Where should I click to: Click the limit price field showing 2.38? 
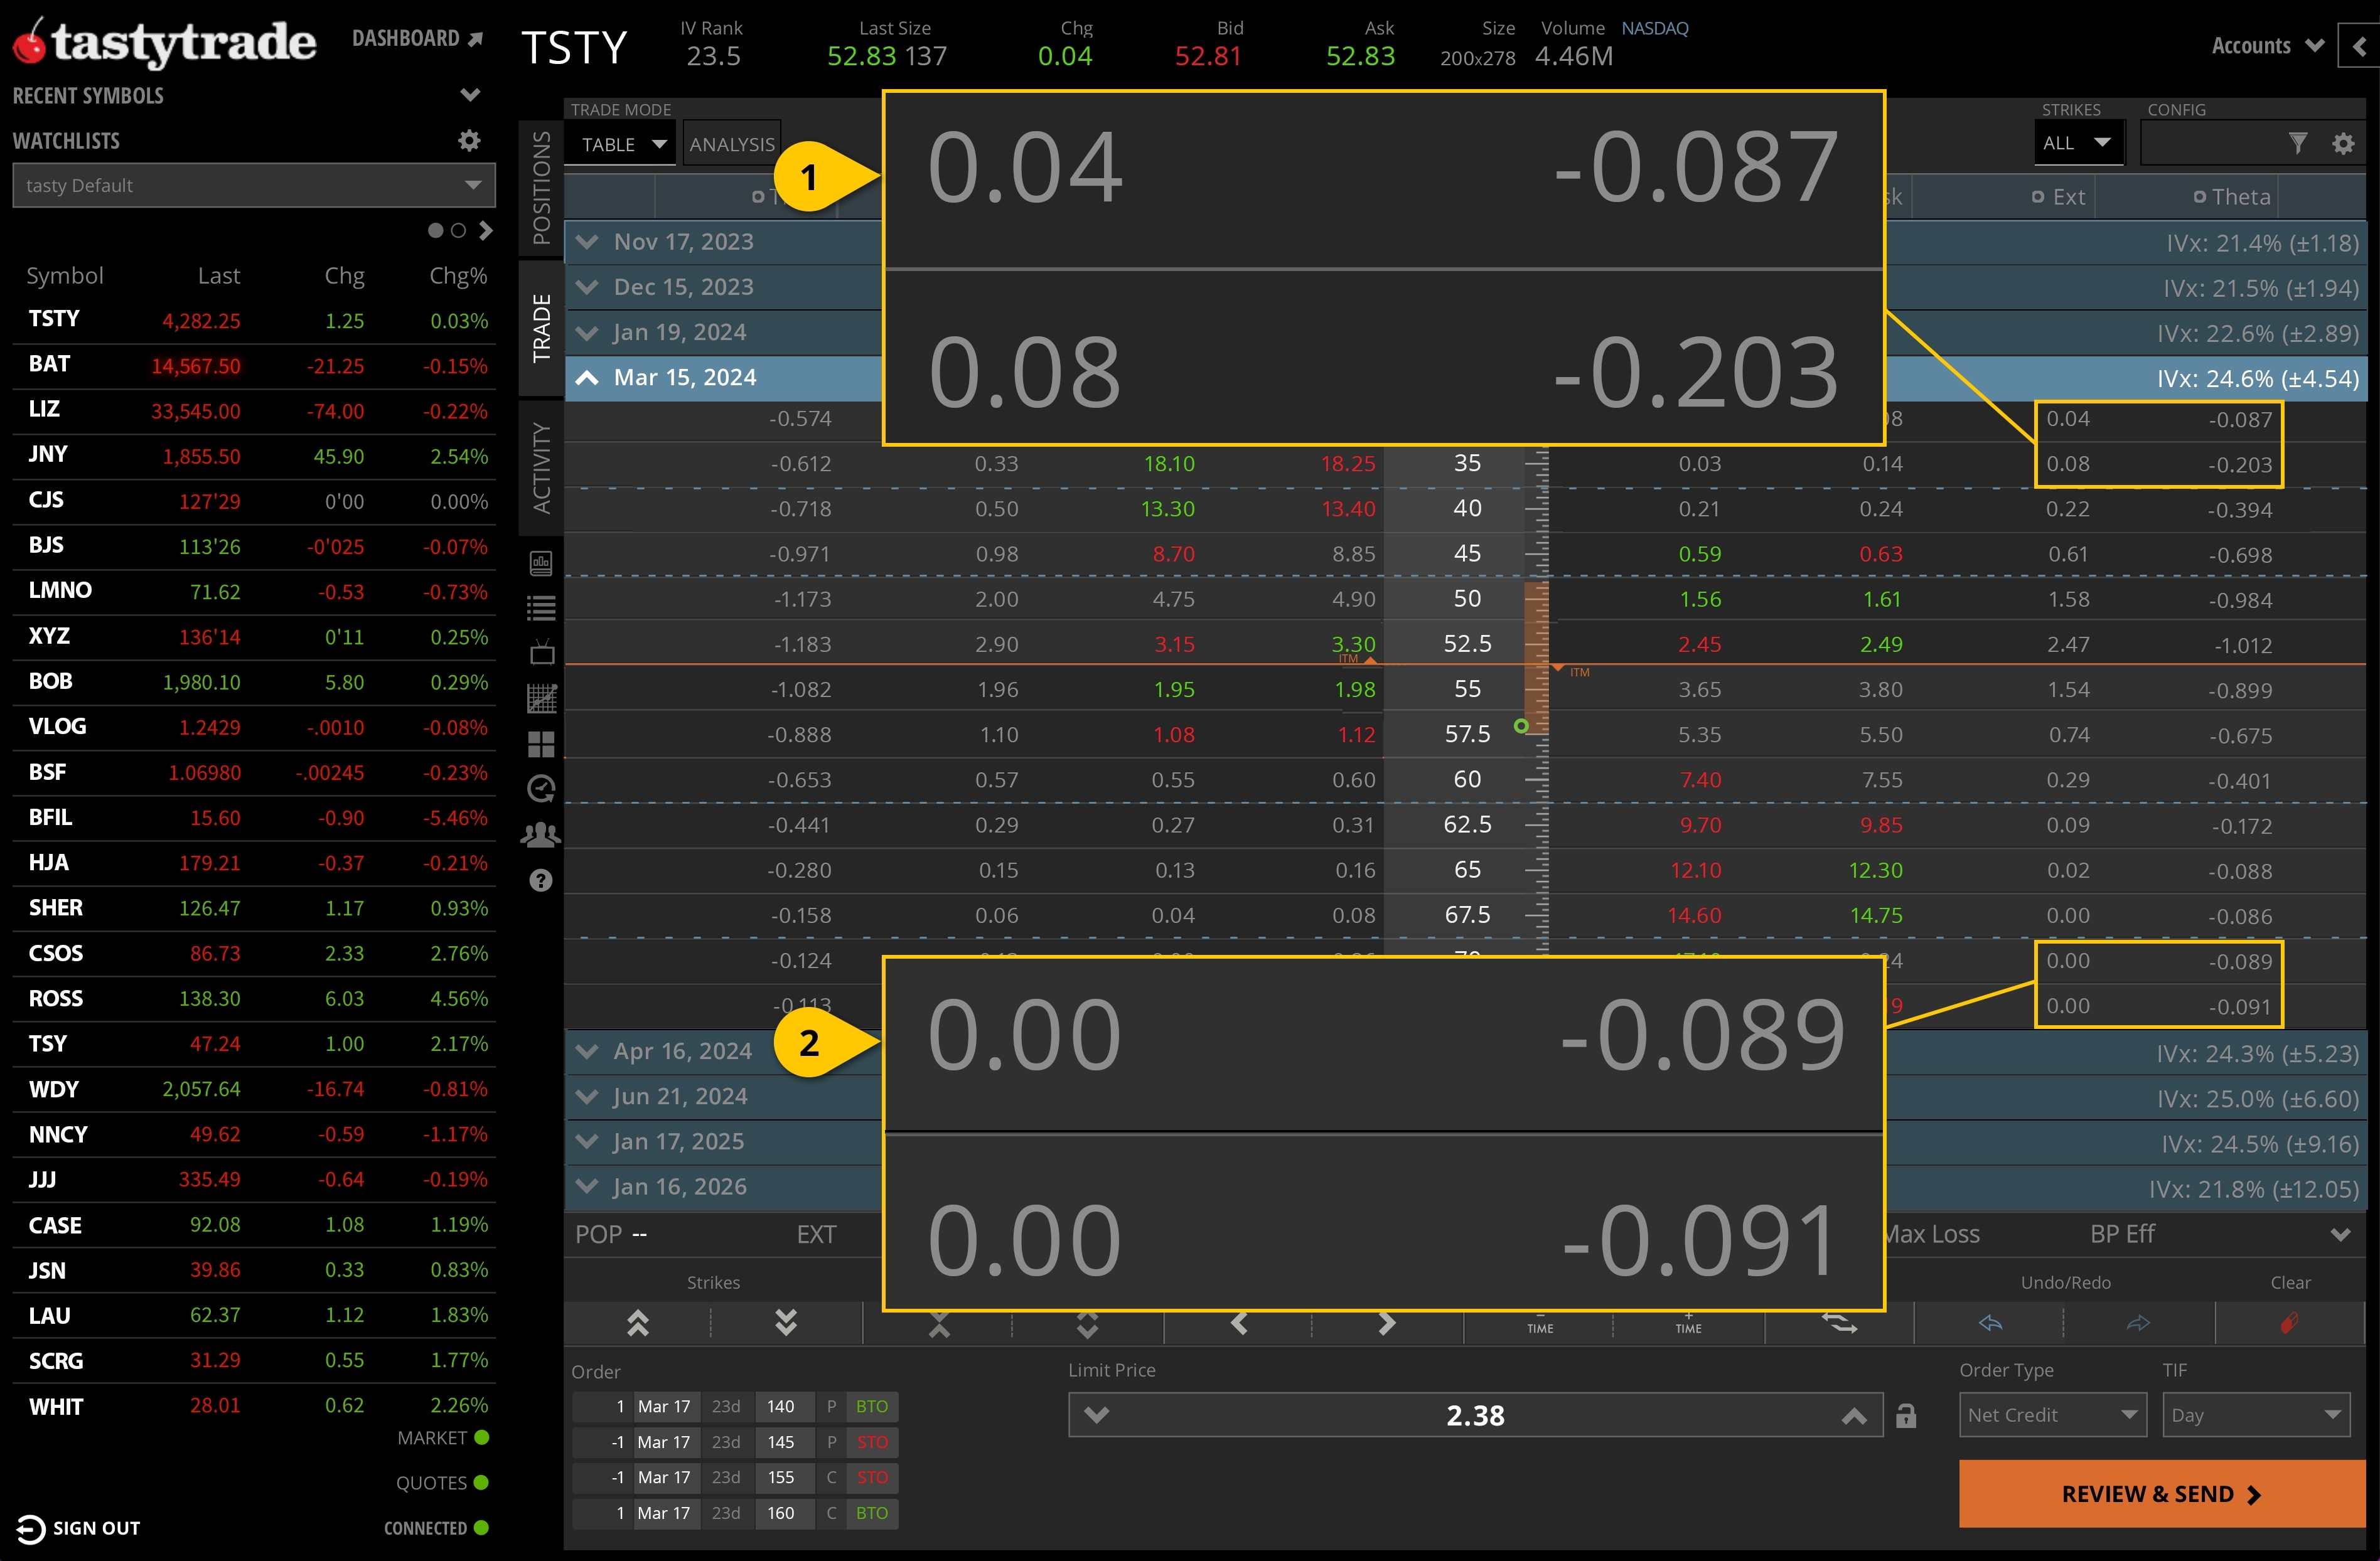(1477, 1415)
